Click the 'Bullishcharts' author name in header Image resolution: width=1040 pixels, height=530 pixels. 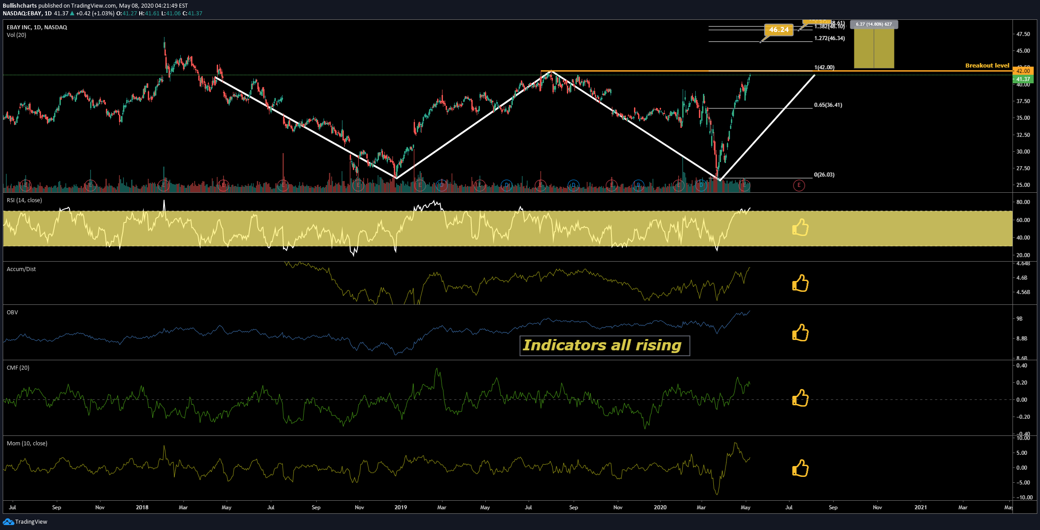[20, 6]
